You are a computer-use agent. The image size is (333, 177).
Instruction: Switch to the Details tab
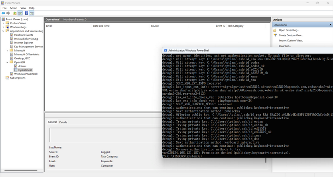63,122
